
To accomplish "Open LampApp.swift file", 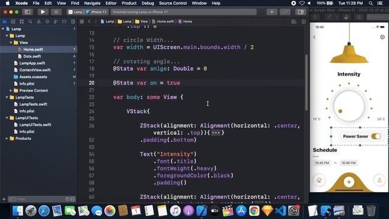I will click(x=32, y=63).
